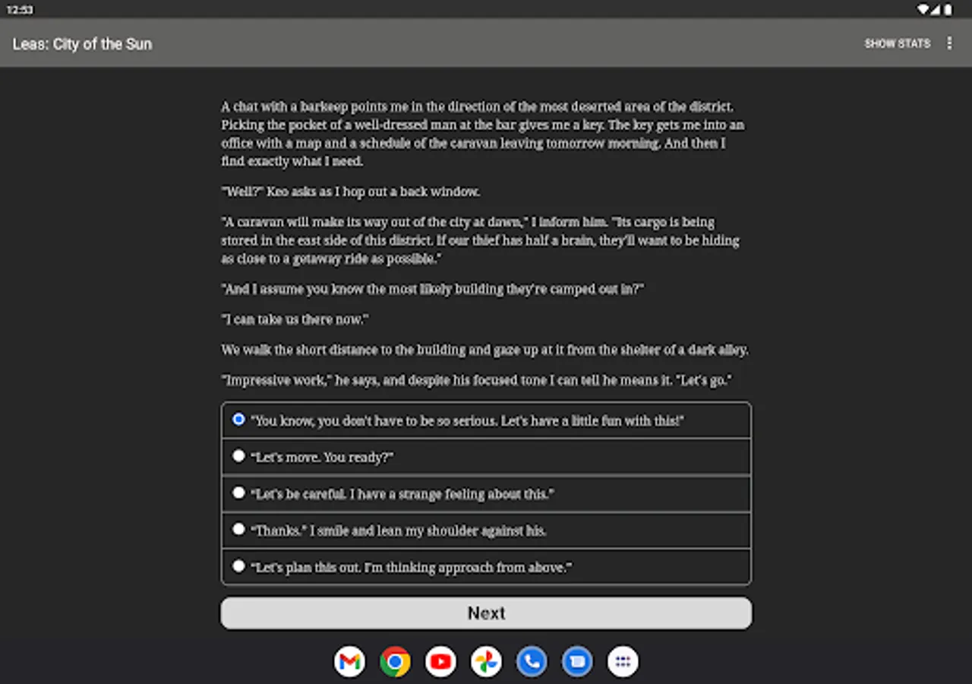Tap the battery status icon
Image resolution: width=972 pixels, height=684 pixels.
[x=948, y=10]
